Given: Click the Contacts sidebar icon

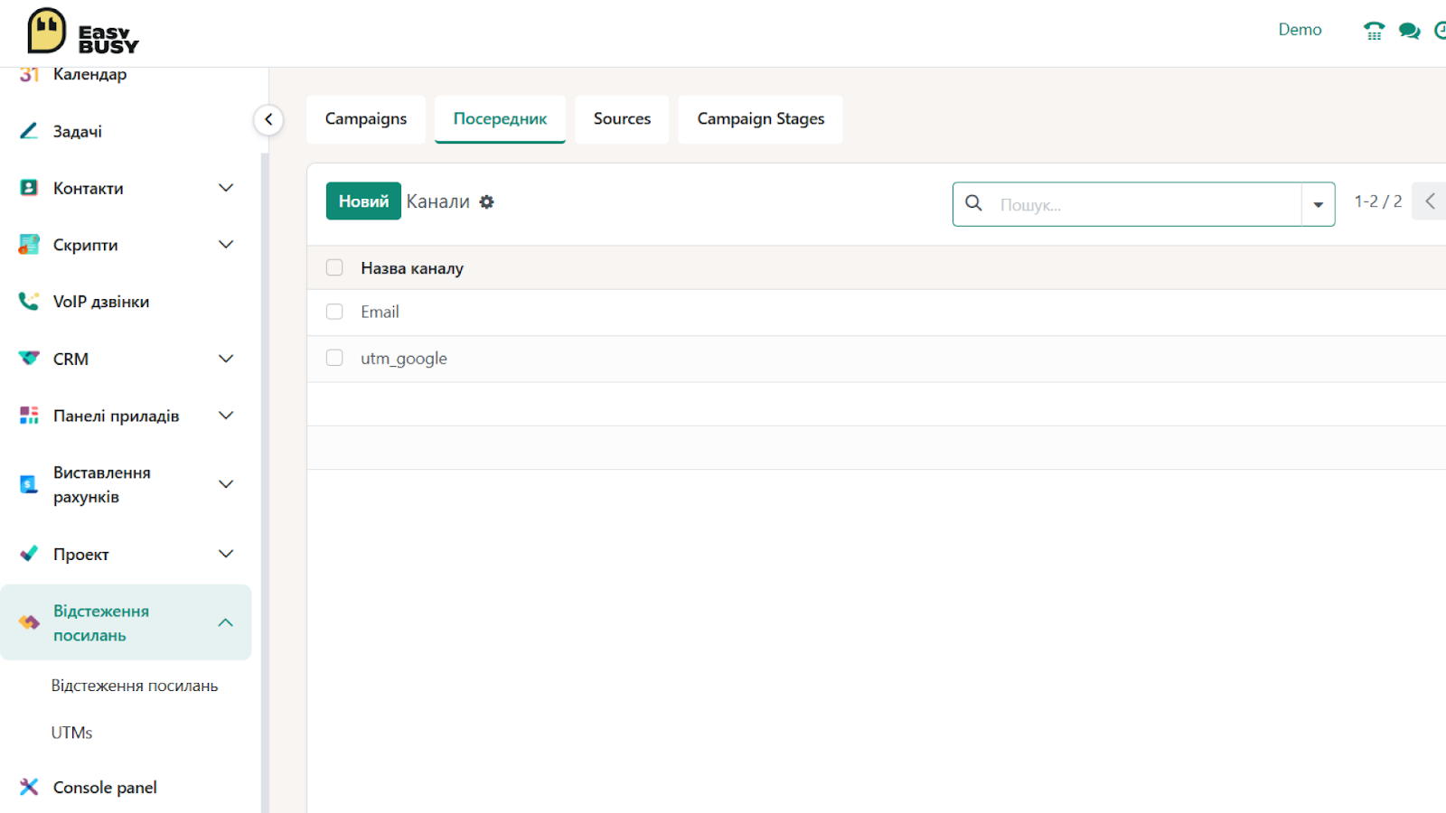Looking at the screenshot, I should pos(29,188).
